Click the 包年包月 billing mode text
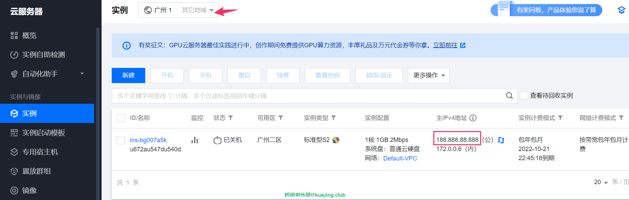629x200 pixels. coord(530,140)
